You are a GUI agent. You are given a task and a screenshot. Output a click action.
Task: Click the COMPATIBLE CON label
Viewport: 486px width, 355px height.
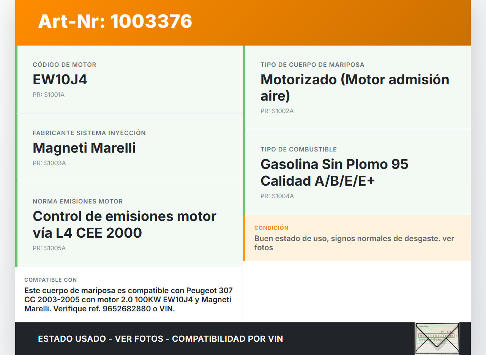click(x=50, y=280)
